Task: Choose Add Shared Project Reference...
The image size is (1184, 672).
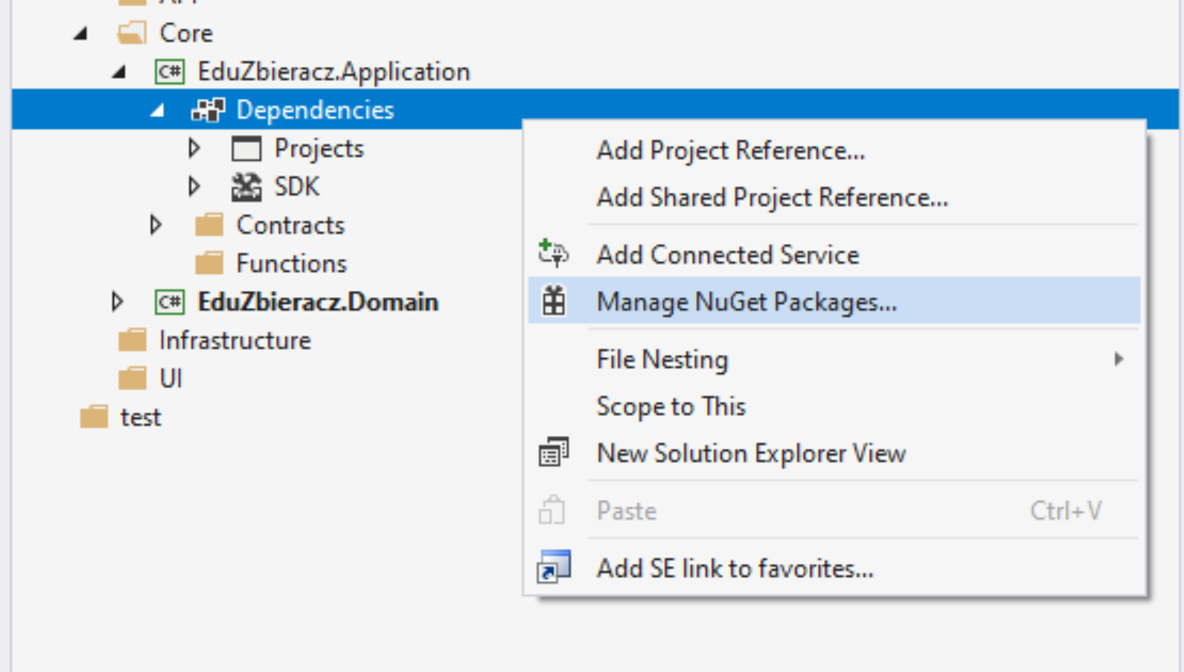Action: [x=834, y=198]
